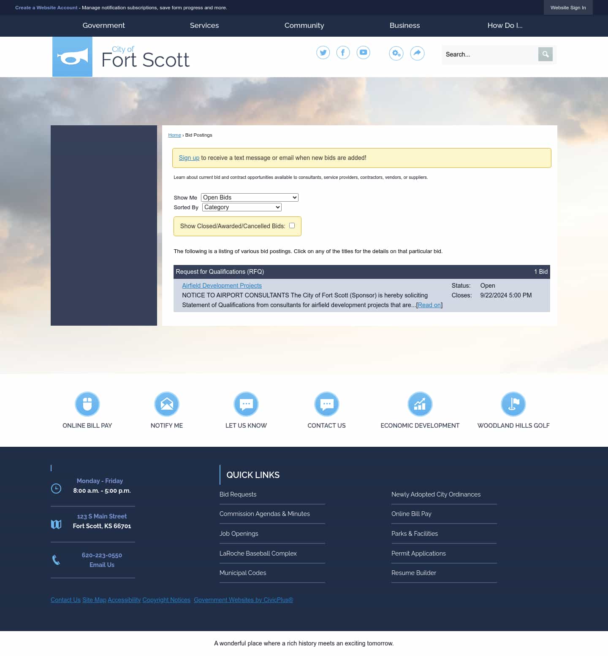Open the Resume Builder link
Image resolution: width=608 pixels, height=656 pixels.
(x=414, y=573)
